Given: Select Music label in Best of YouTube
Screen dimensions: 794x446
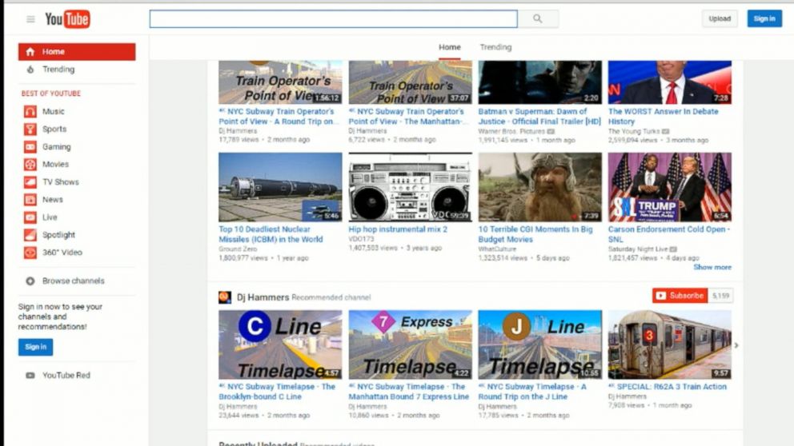Looking at the screenshot, I should tap(53, 111).
